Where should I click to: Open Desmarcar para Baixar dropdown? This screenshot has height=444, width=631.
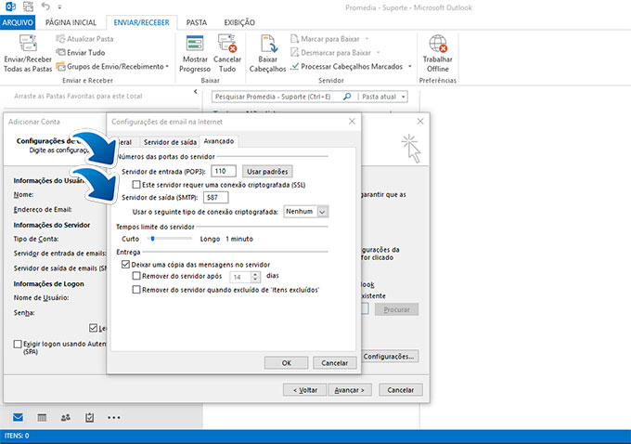pyautogui.click(x=378, y=53)
